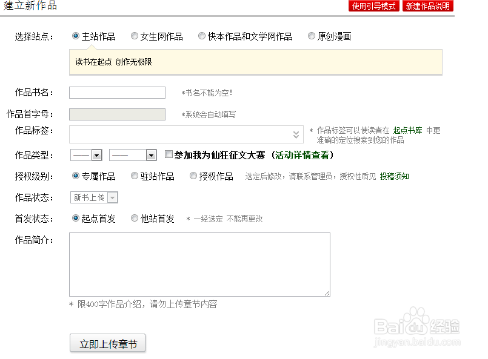This screenshot has width=488, height=359.
Task: Expand the 作品标签 double-chevron arrow
Action: tap(296, 134)
